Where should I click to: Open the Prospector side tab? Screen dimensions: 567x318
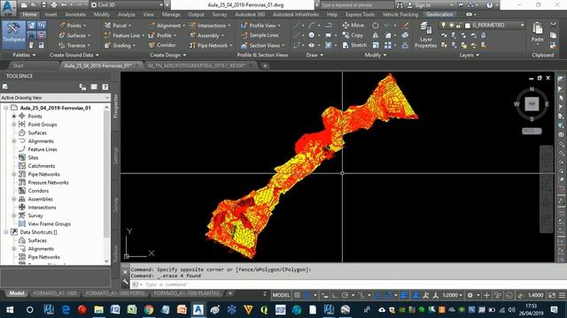tap(116, 106)
